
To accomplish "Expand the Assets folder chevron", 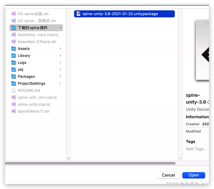I will click(60, 49).
